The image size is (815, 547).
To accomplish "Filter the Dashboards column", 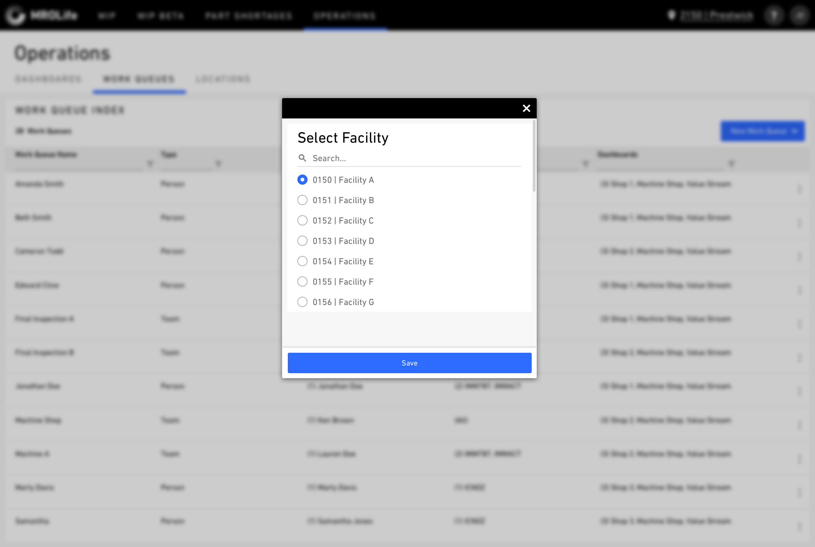I will coord(732,163).
